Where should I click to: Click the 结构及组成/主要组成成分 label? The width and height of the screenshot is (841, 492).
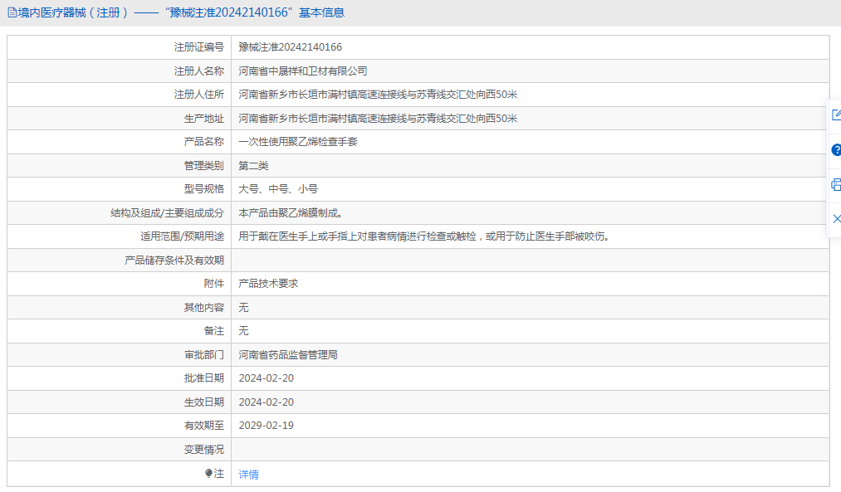[168, 212]
